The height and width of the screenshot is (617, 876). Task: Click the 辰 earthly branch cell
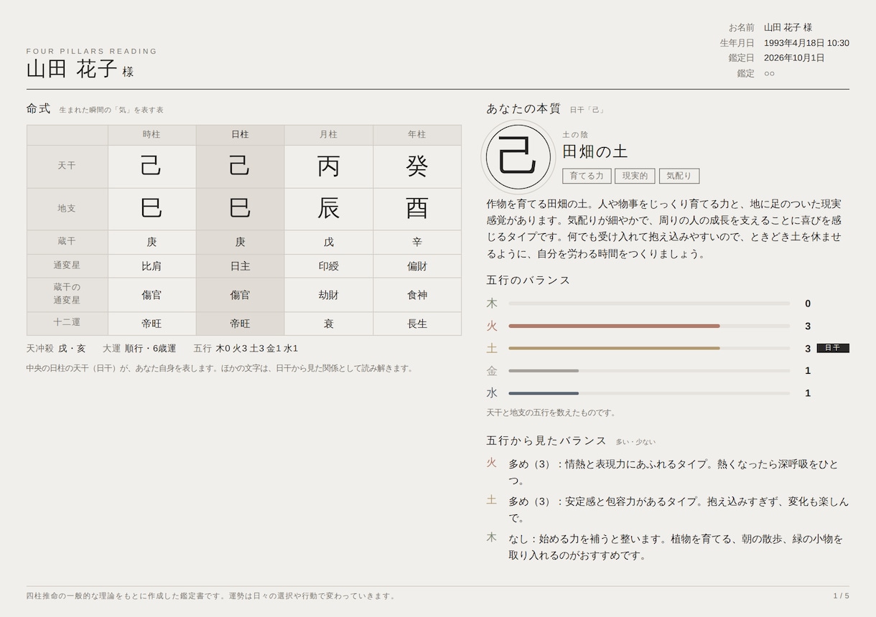328,209
